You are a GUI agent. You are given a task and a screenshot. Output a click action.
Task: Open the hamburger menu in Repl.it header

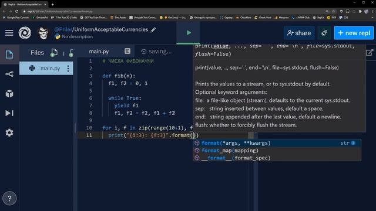click(9, 33)
